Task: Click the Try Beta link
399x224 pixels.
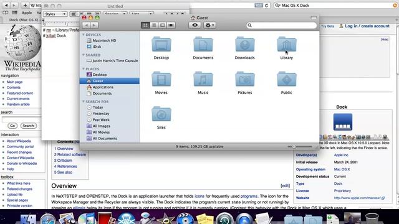Action: click(327, 26)
